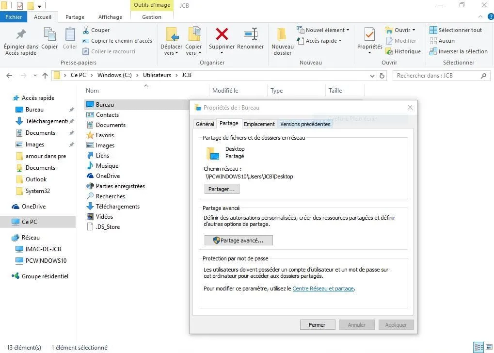494x353 pixels.
Task: Click Copier le chemin d'accès
Action: click(x=117, y=41)
